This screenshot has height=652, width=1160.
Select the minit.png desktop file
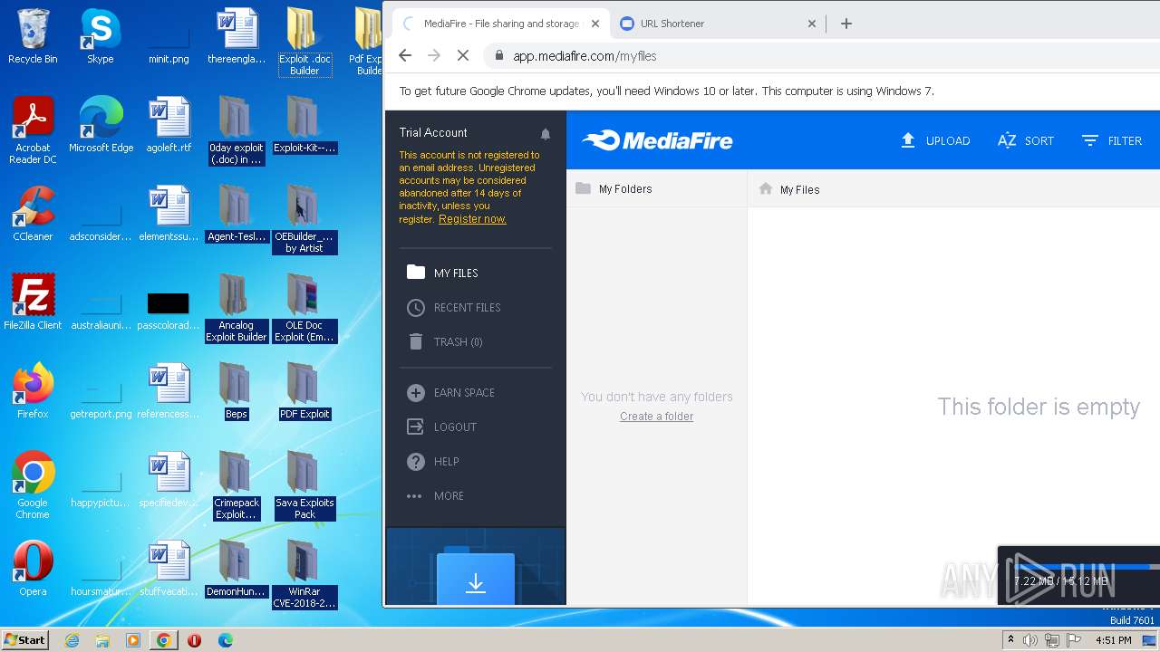[x=169, y=36]
